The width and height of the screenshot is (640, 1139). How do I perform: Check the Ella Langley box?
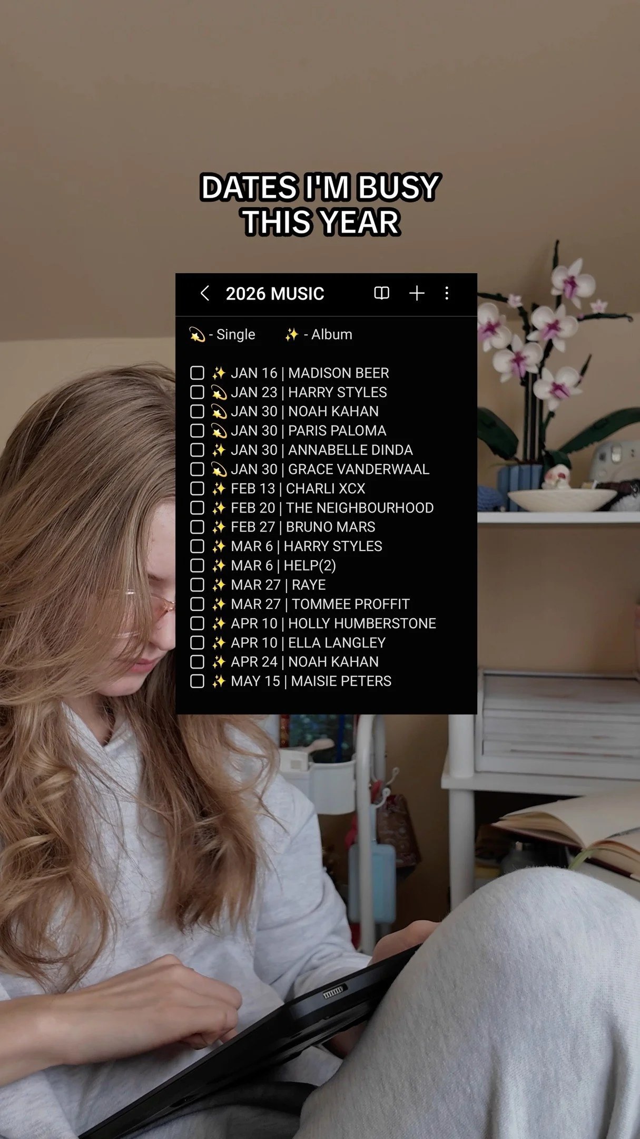197,642
